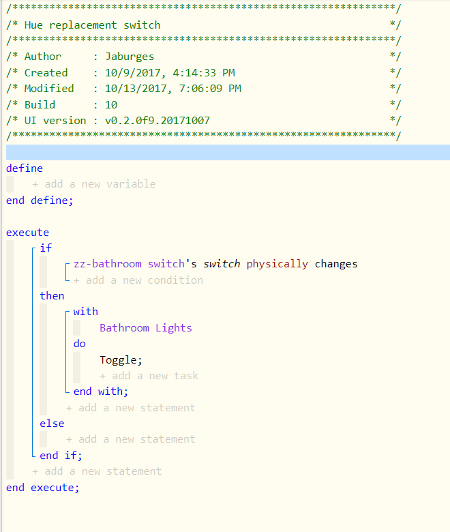Viewport: 450px width, 532px height.
Task: Edit the 'Toggle;' task
Action: [x=121, y=359]
